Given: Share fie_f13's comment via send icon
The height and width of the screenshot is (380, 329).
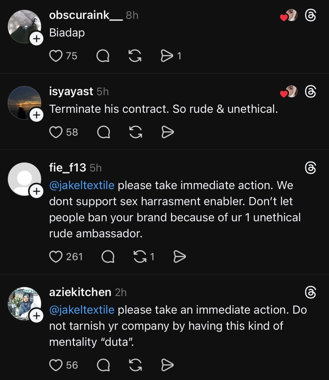Looking at the screenshot, I should pos(180,257).
